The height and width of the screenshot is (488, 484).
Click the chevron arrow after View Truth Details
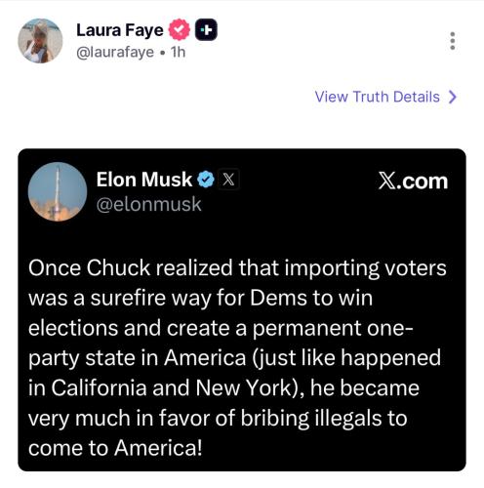pyautogui.click(x=453, y=97)
